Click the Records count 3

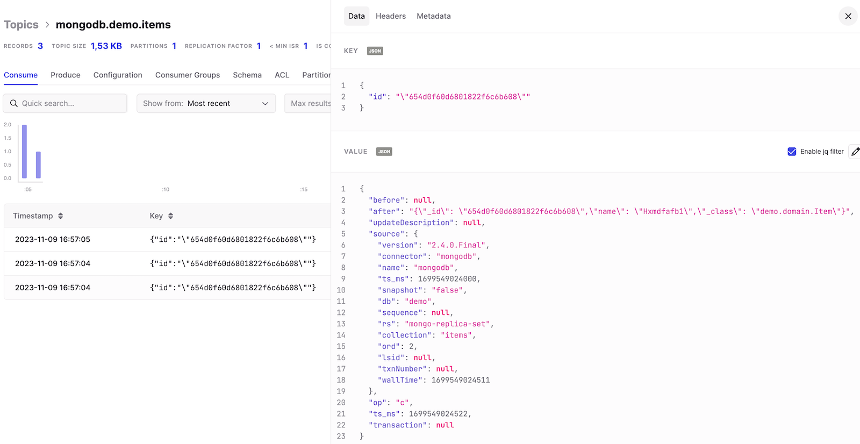pos(40,46)
